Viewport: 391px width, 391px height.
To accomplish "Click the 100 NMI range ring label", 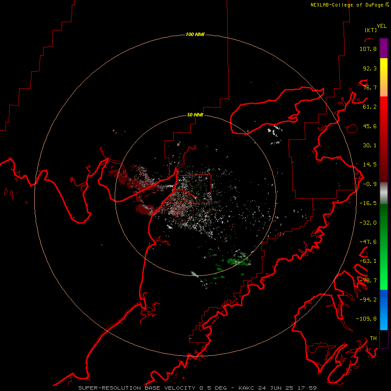I will 195,34.
